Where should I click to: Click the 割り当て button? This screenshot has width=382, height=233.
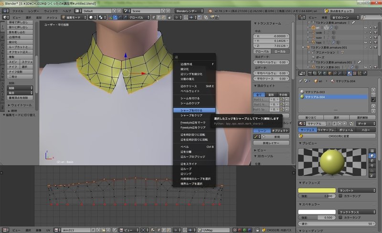pyautogui.click(x=311, y=118)
